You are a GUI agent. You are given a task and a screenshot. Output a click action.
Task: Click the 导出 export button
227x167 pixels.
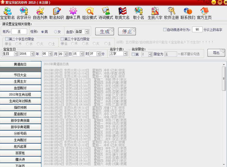216,53
